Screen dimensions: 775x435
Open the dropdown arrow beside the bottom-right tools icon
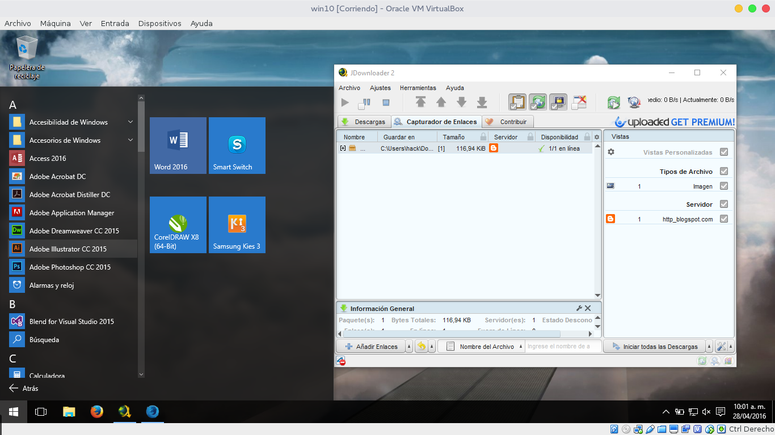[x=731, y=347]
